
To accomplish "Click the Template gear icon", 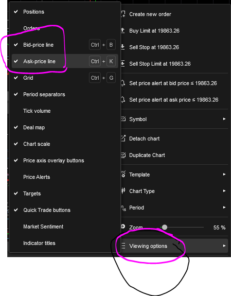I will pyautogui.click(x=123, y=174).
